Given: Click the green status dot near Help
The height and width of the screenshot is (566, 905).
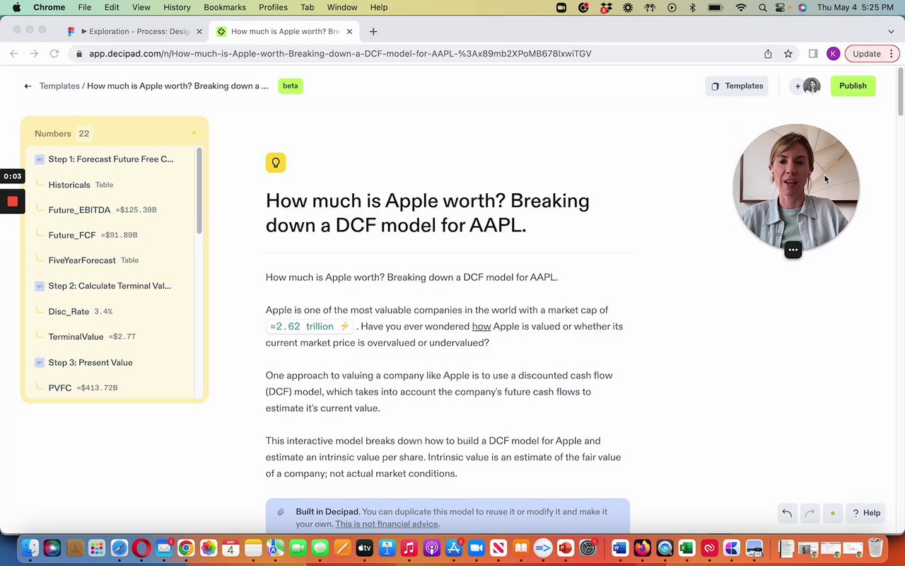Looking at the screenshot, I should click(x=833, y=513).
